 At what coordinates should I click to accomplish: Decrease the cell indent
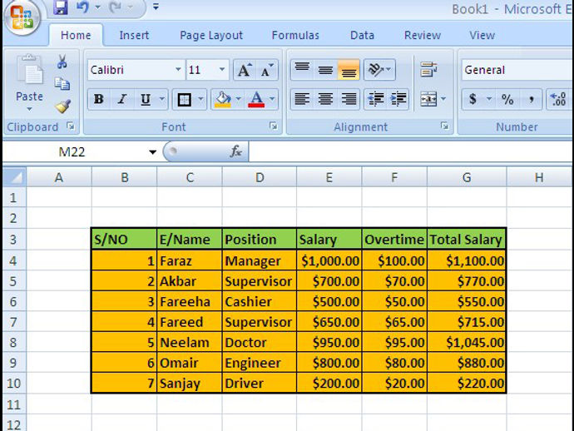point(375,99)
